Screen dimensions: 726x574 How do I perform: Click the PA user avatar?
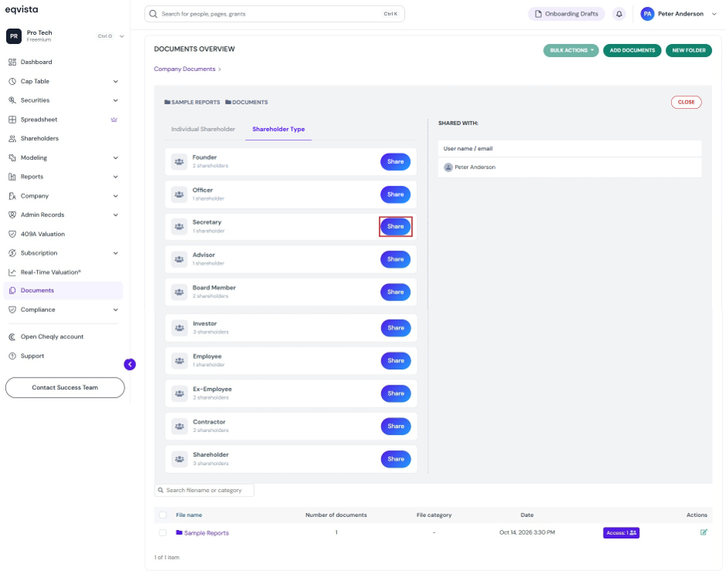pos(647,14)
